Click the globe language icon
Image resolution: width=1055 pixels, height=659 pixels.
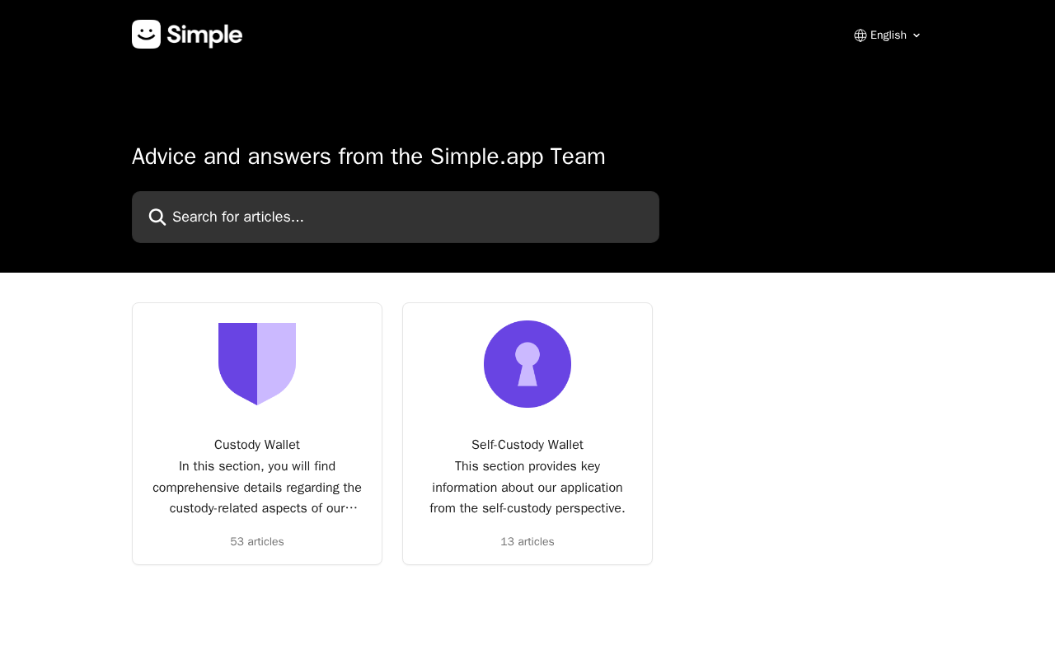pyautogui.click(x=860, y=35)
